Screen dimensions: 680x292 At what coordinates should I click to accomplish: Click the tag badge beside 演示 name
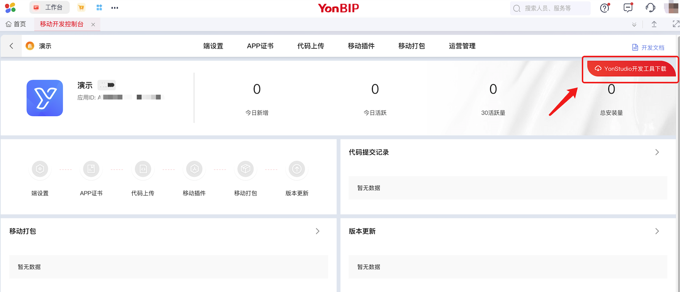(x=107, y=85)
